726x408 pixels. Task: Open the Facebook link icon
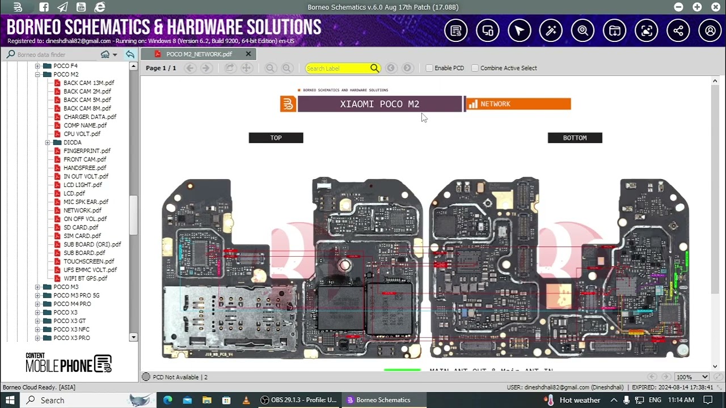click(x=44, y=7)
